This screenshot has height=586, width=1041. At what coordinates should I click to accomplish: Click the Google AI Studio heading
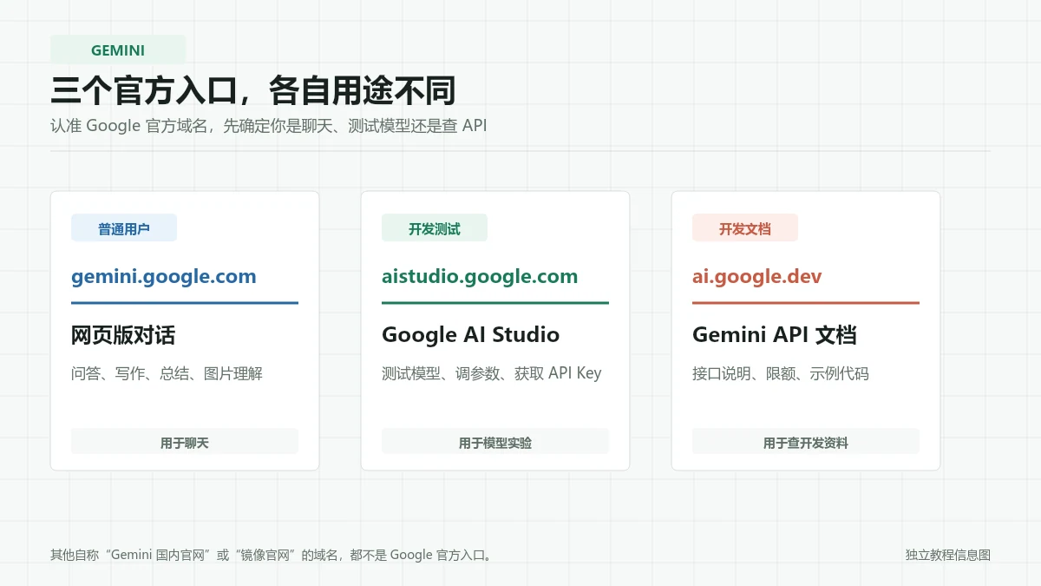pos(470,335)
